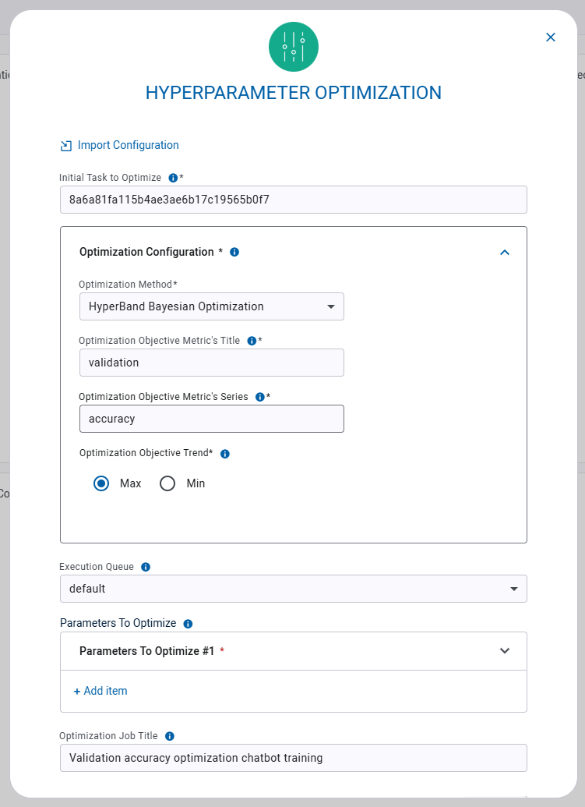The height and width of the screenshot is (807, 585).
Task: Click the info icon next to Optimization Configuration
Action: 234,252
